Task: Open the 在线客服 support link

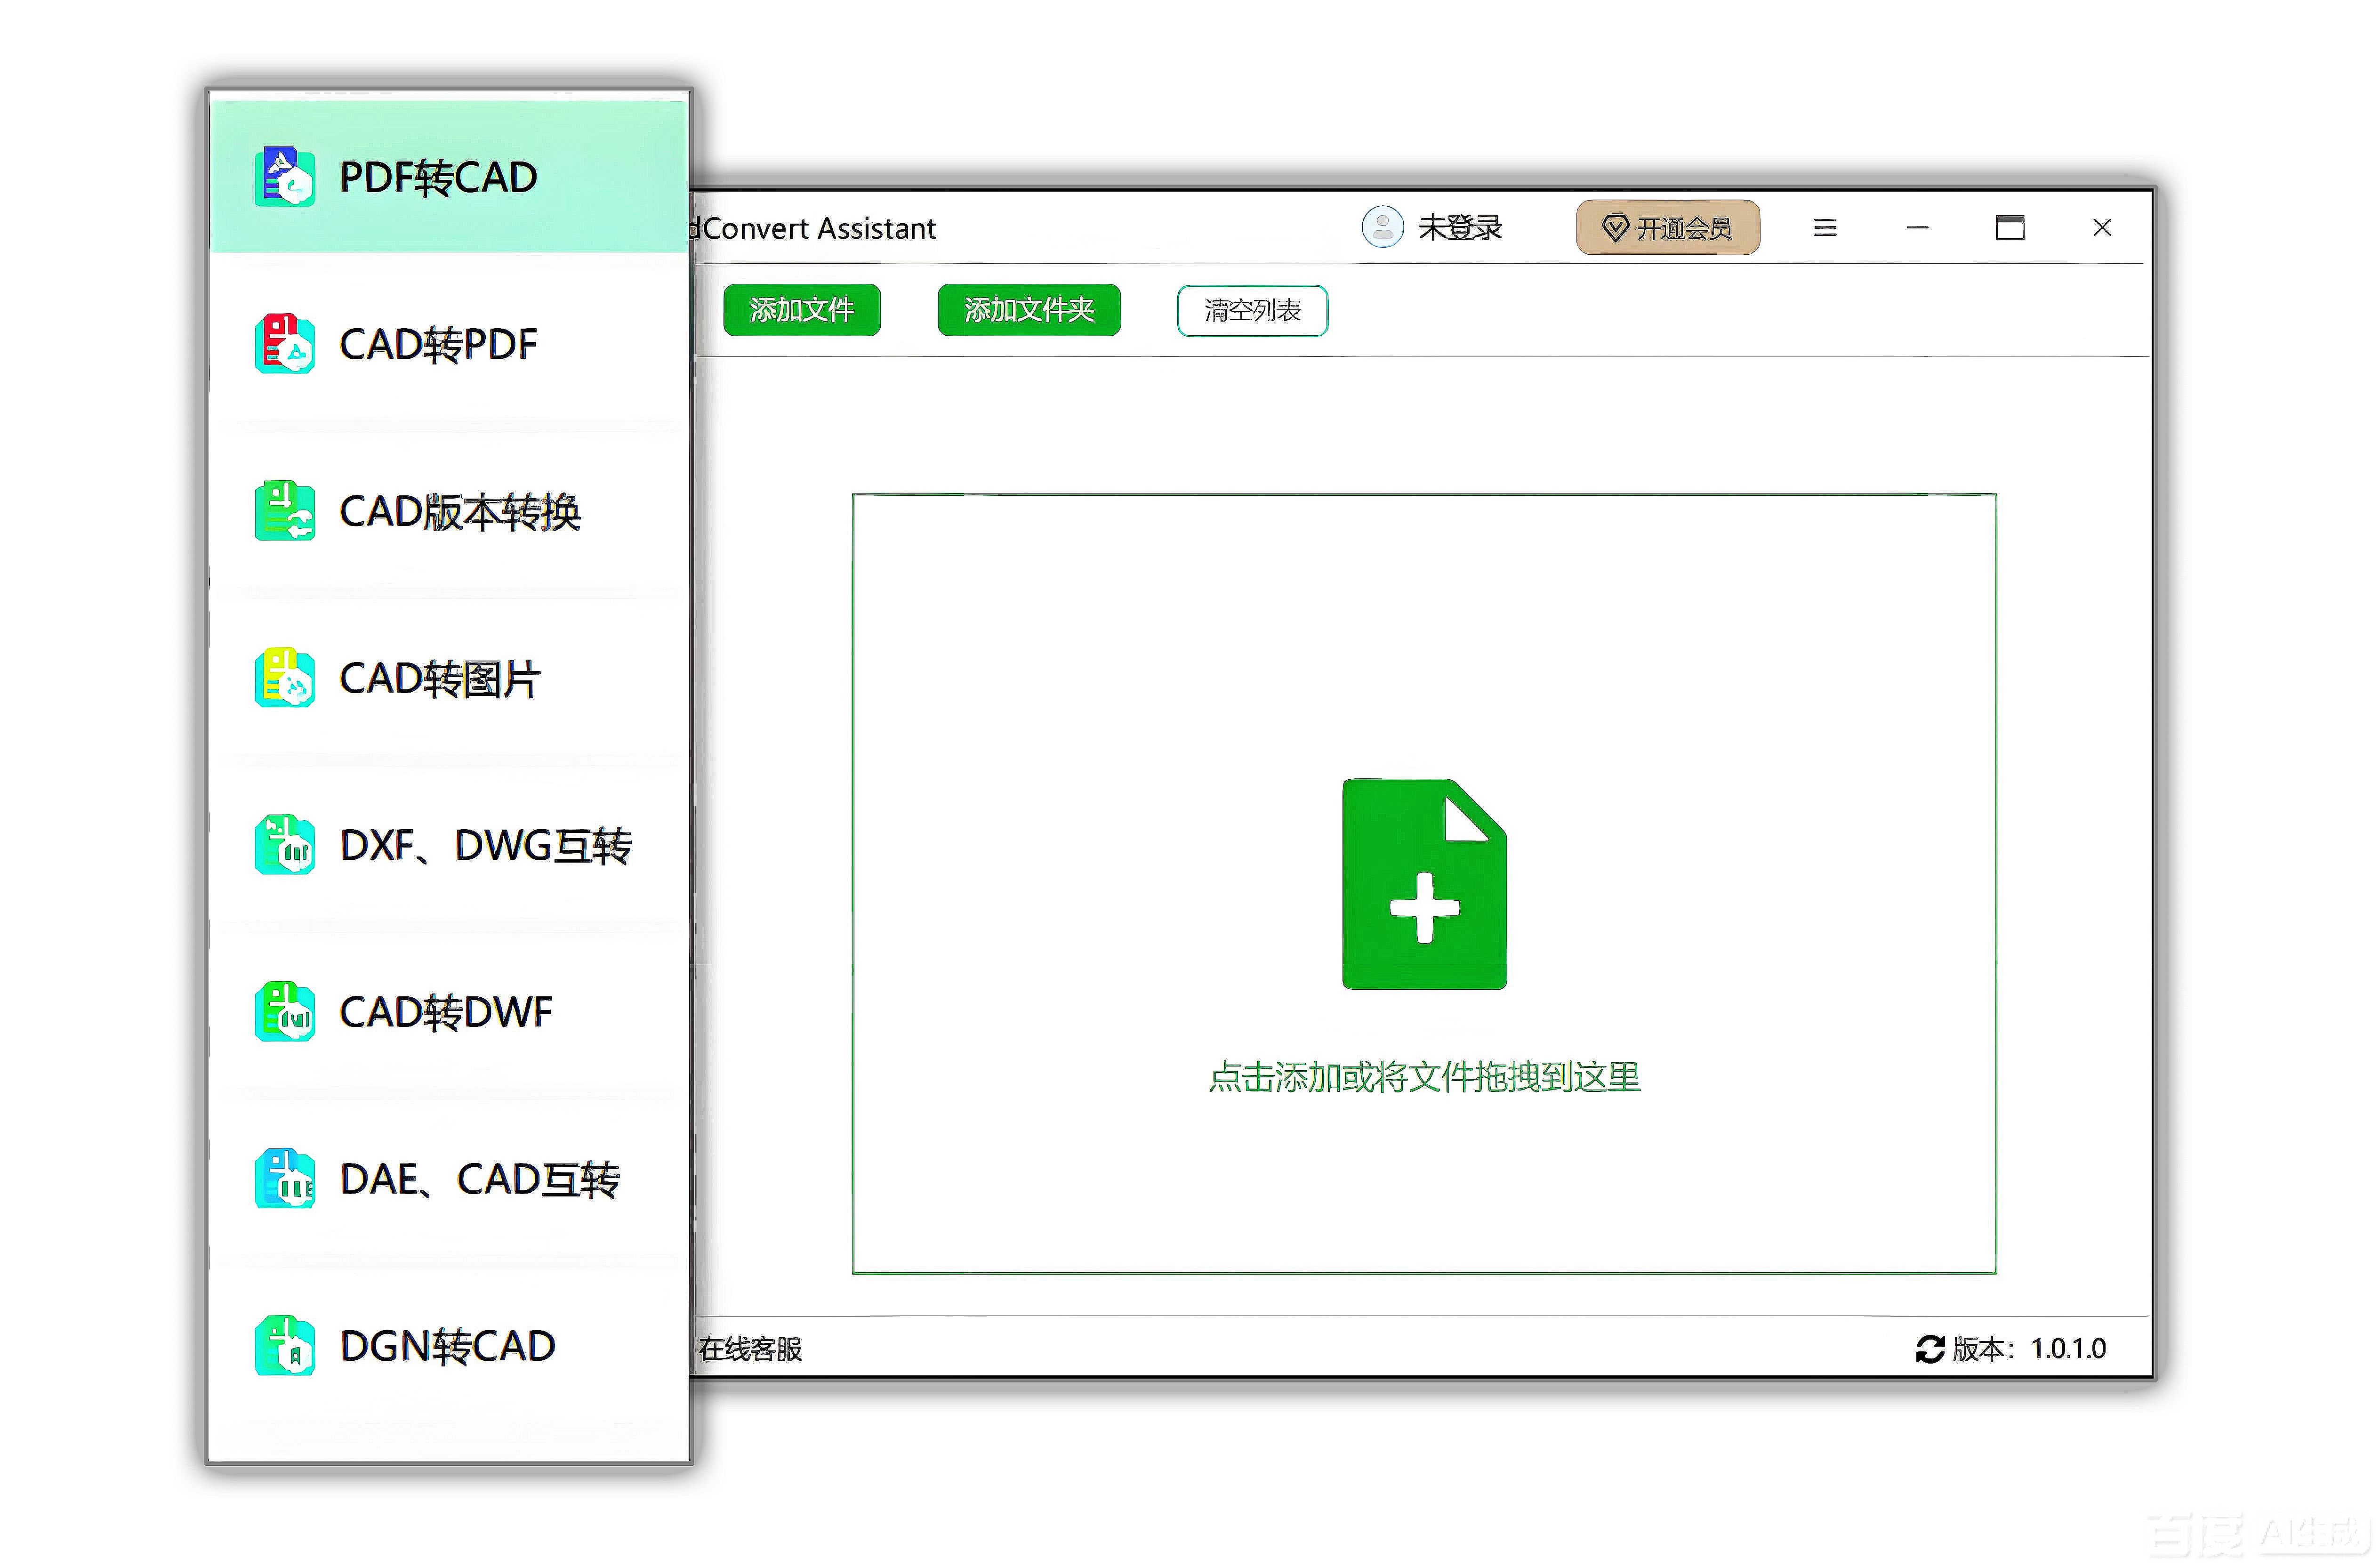Action: pos(751,1349)
